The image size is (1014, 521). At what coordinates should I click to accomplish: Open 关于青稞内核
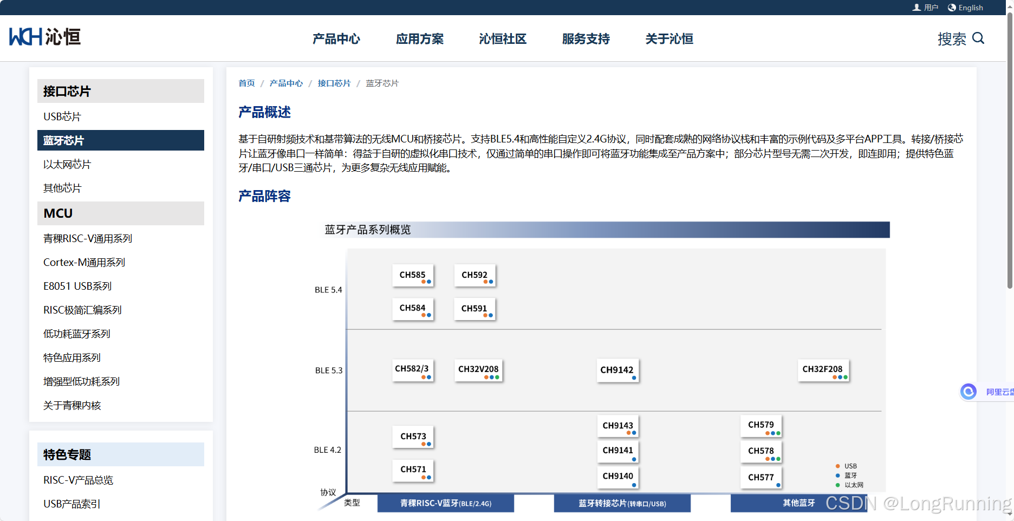72,405
